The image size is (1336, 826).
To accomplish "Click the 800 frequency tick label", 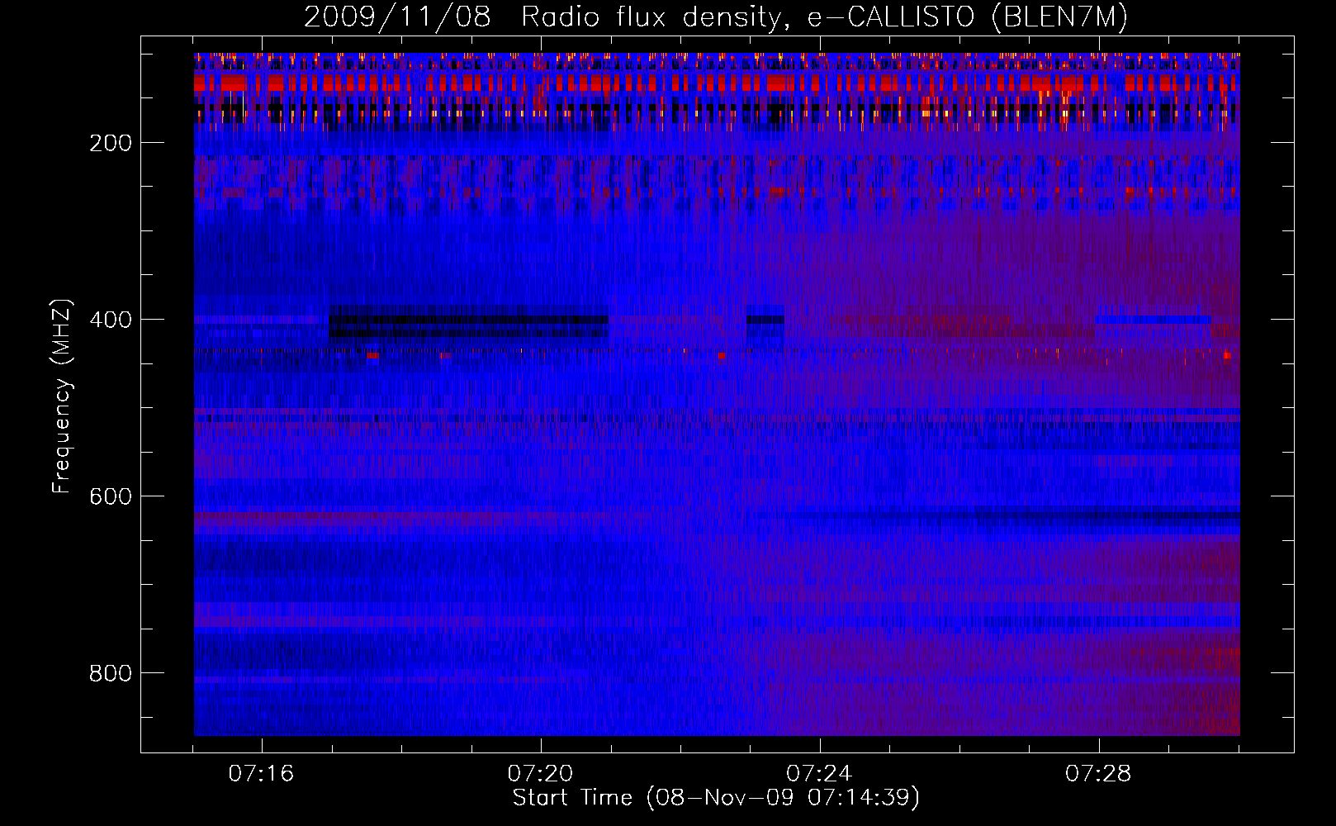I will [x=111, y=673].
